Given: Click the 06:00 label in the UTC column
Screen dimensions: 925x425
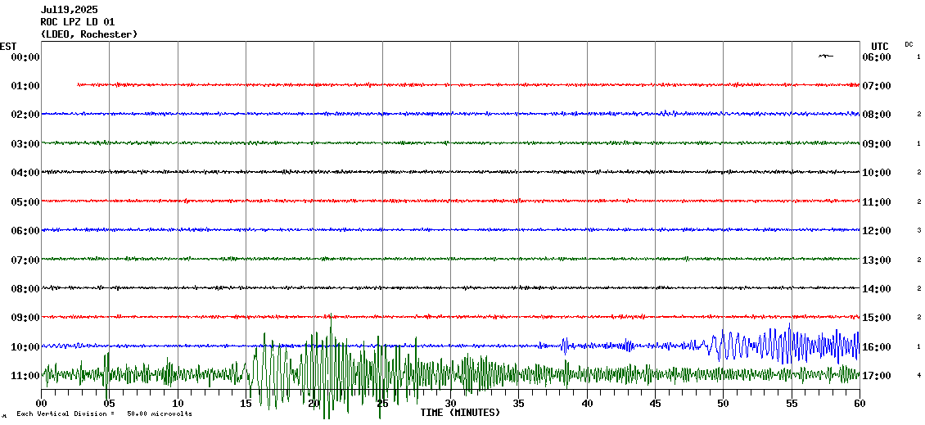Looking at the screenshot, I should click(877, 57).
